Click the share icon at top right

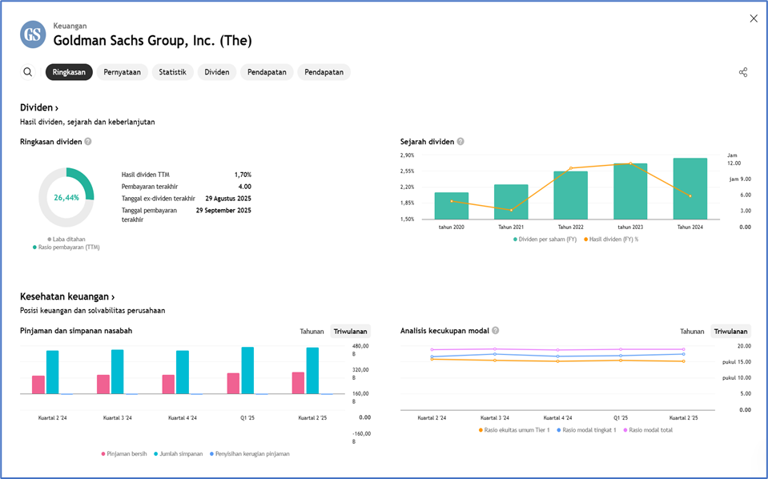coord(743,72)
